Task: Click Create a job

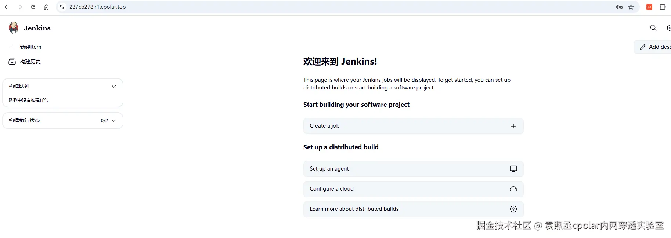Action: point(413,126)
